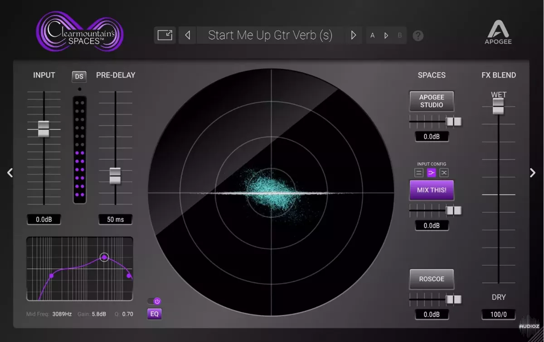
Task: Click the EQ button
Action: point(155,314)
